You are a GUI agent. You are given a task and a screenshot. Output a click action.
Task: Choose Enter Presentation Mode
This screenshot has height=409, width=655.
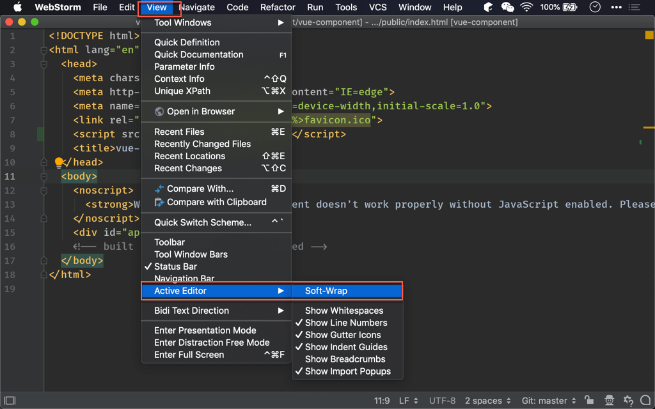205,330
